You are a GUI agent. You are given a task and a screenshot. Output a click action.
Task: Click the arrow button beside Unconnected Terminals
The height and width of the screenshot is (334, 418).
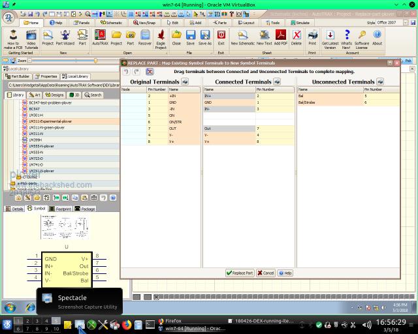pyautogui.click(x=379, y=82)
